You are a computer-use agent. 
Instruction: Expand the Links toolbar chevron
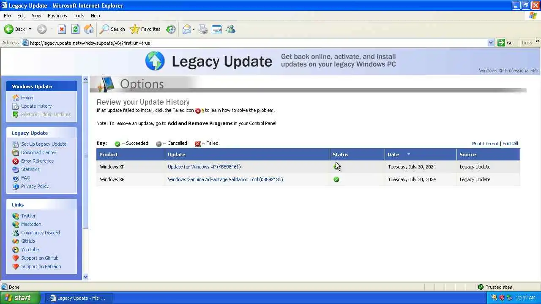[537, 41]
